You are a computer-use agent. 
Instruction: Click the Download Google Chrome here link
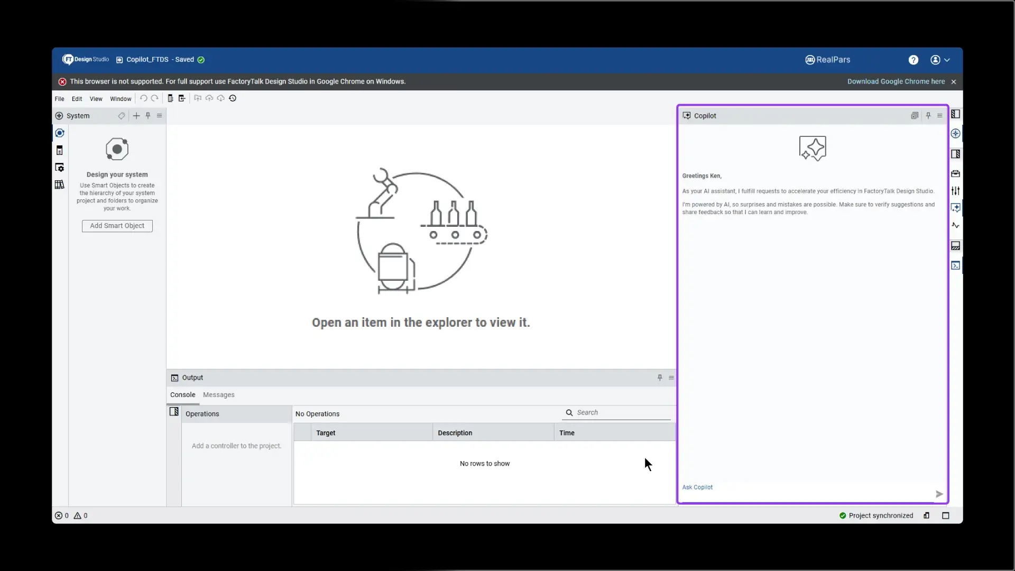[895, 81]
